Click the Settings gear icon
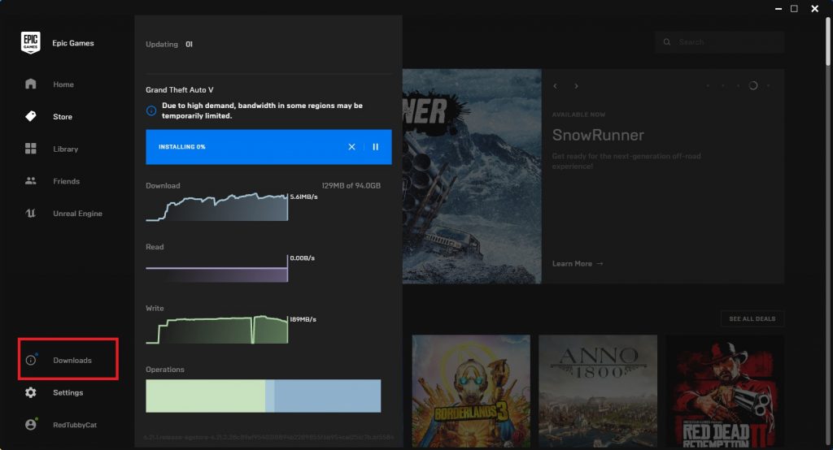Screen dimensions: 833x450 tap(31, 392)
